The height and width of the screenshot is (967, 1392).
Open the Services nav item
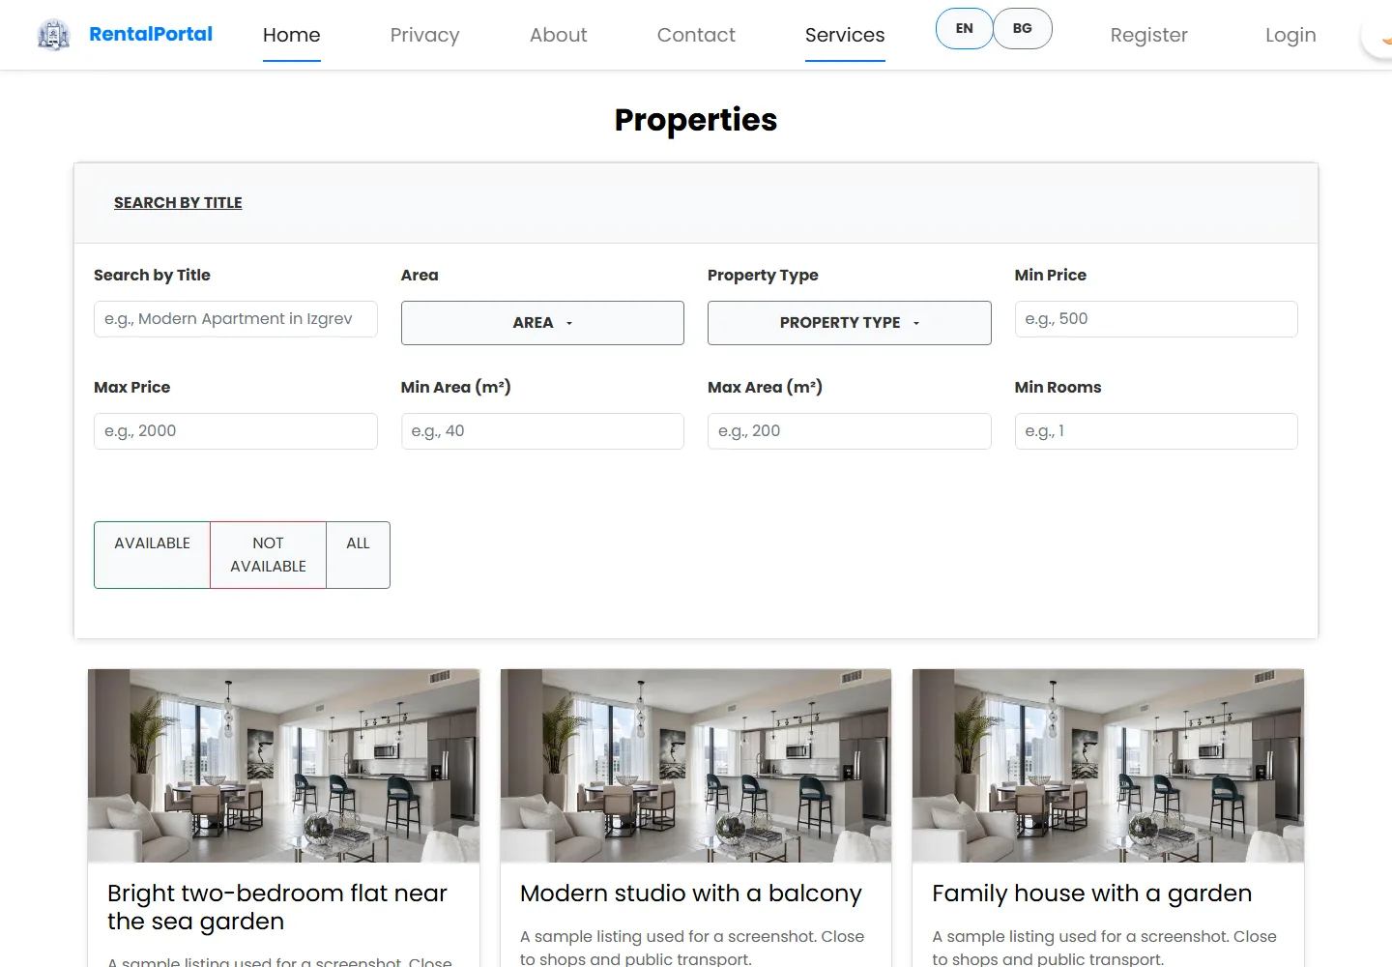[845, 35]
